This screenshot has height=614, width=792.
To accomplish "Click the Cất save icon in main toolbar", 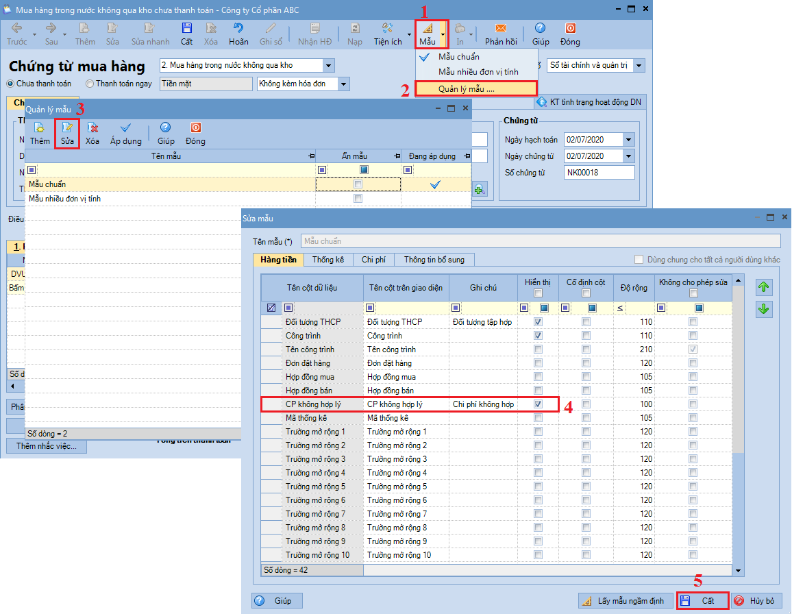I will [187, 28].
